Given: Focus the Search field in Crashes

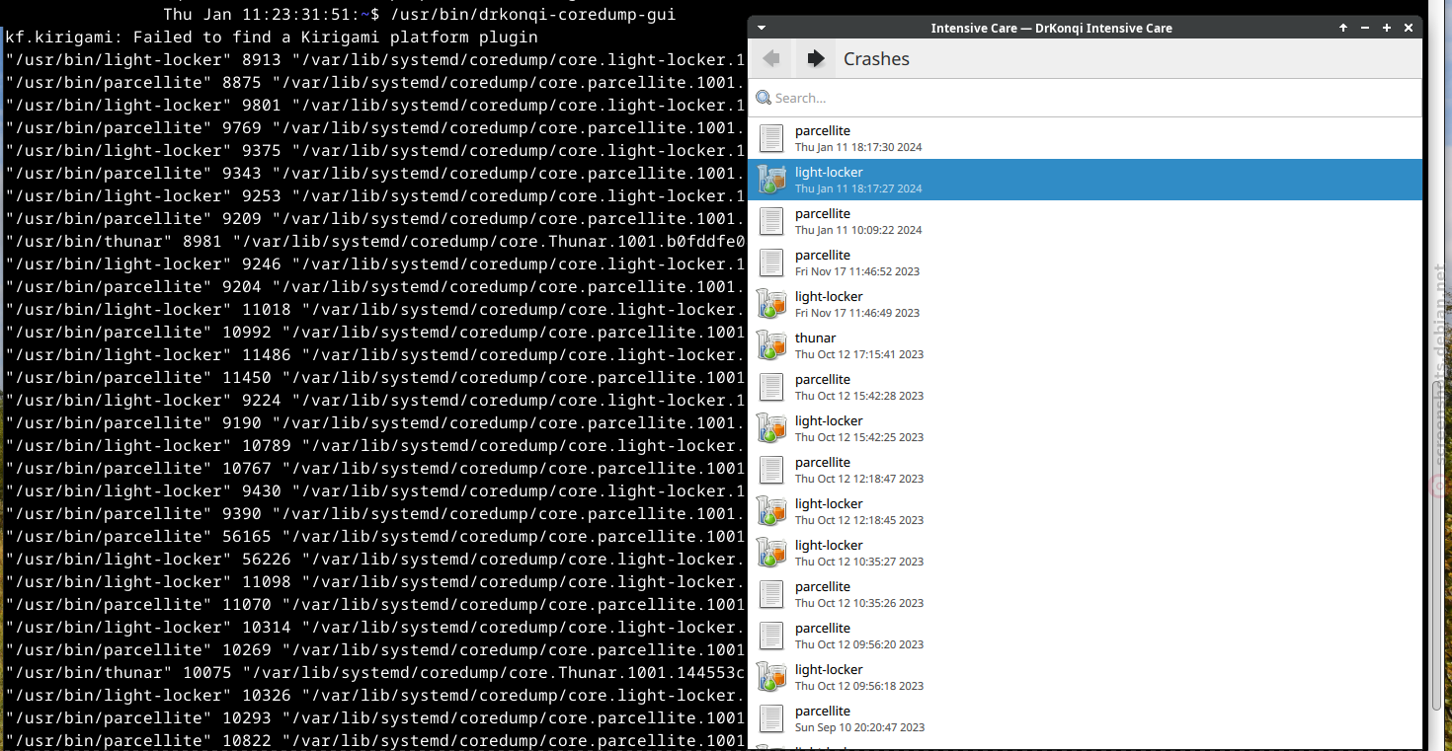Looking at the screenshot, I should [1085, 98].
